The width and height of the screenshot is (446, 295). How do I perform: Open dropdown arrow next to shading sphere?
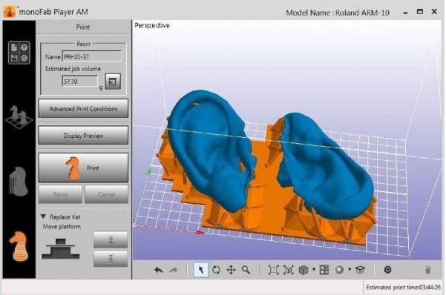click(350, 269)
